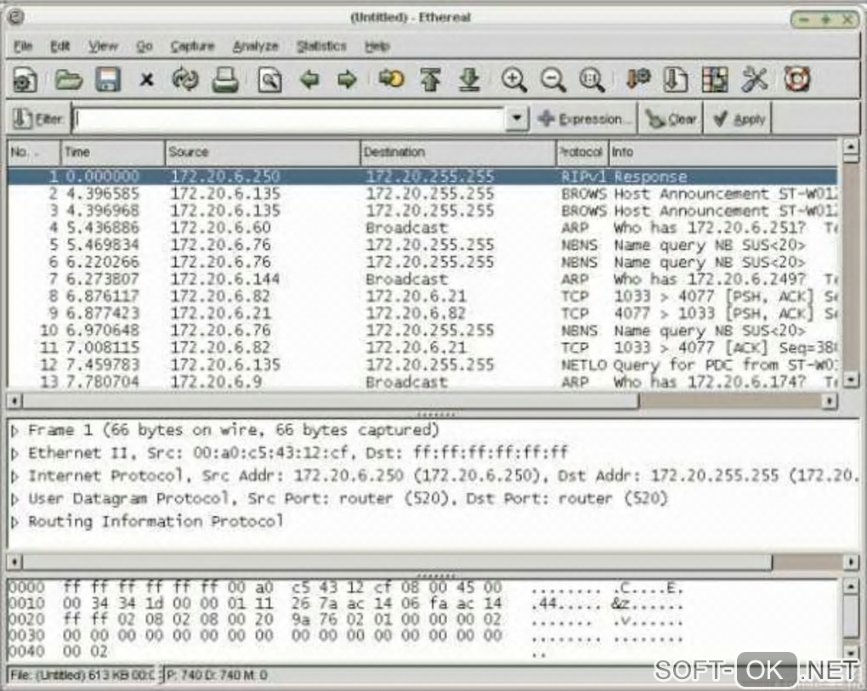Image resolution: width=867 pixels, height=691 pixels.
Task: Expand the Ethernet II tree node
Action: coord(15,453)
